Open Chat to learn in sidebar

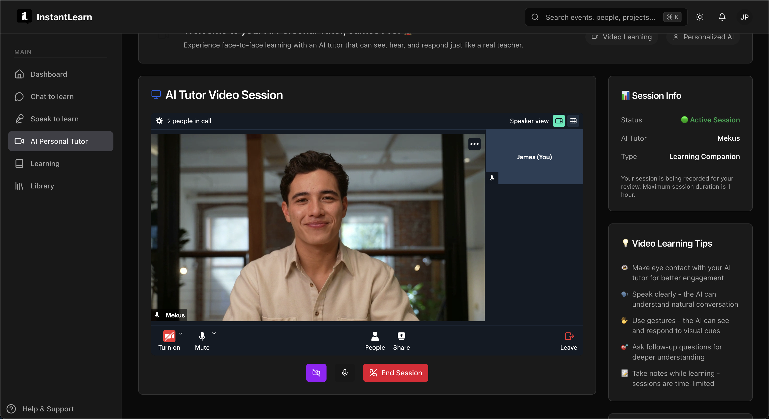(52, 96)
